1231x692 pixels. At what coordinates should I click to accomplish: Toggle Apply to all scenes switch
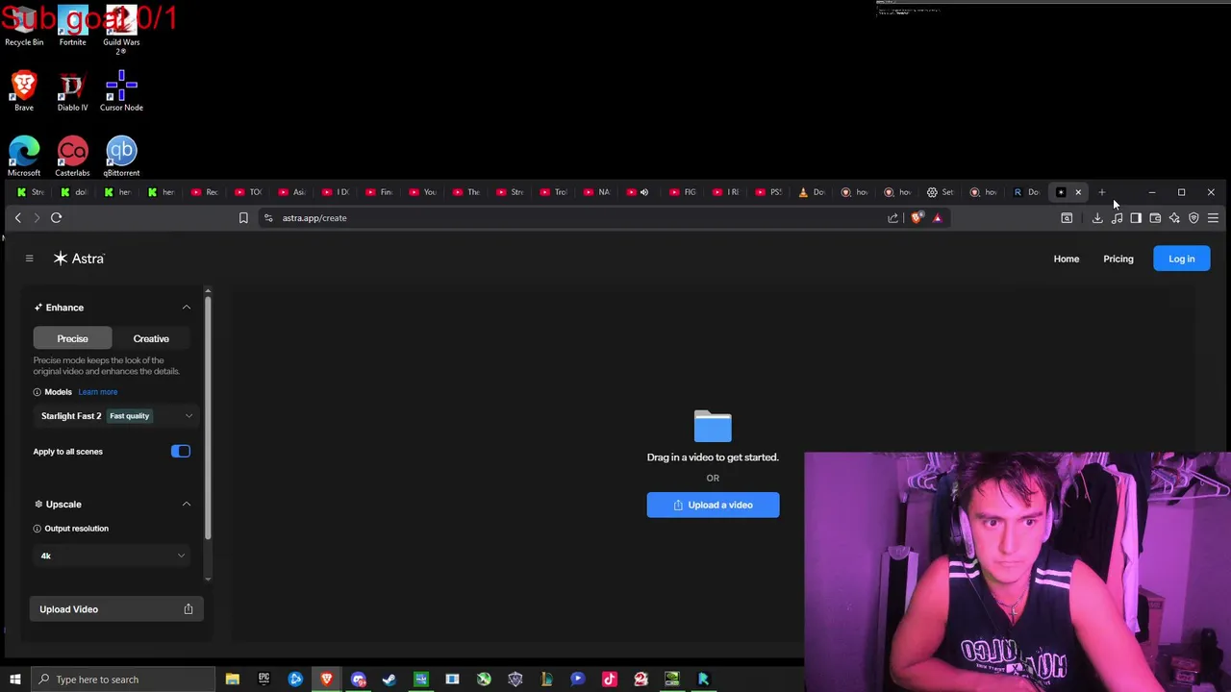coord(181,452)
